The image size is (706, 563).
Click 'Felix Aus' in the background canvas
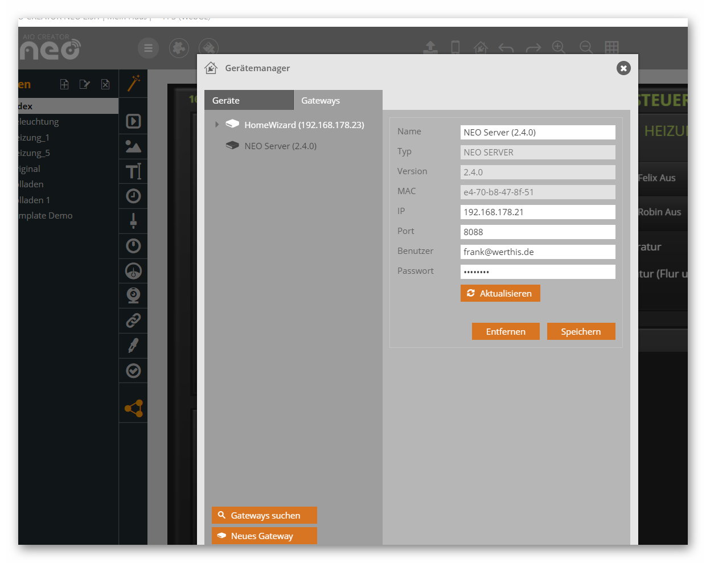coord(657,178)
